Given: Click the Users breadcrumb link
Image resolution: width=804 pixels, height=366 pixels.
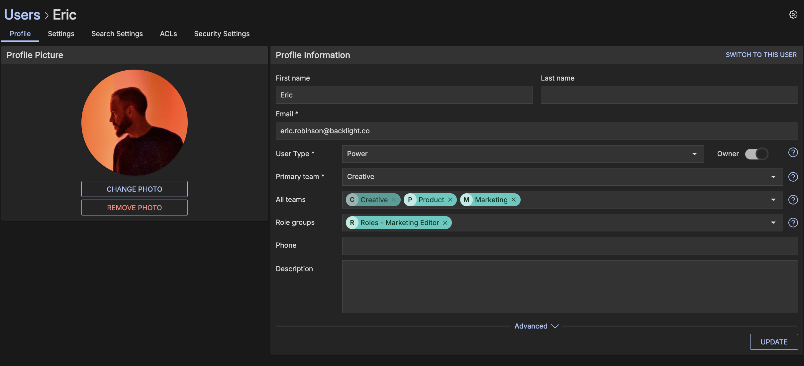Looking at the screenshot, I should pyautogui.click(x=22, y=15).
